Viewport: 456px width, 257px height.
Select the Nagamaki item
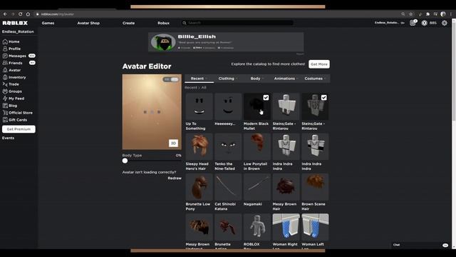[x=257, y=190]
